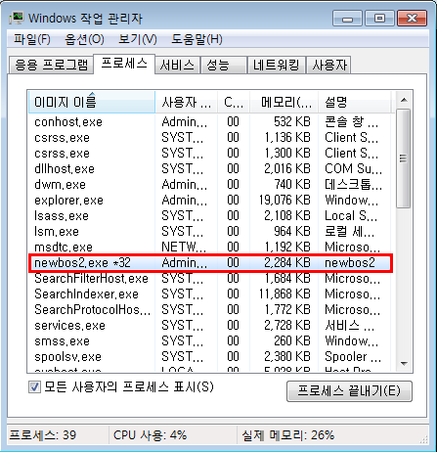Image resolution: width=437 pixels, height=452 pixels.
Task: Select the lsm.exe process
Action: coord(210,232)
